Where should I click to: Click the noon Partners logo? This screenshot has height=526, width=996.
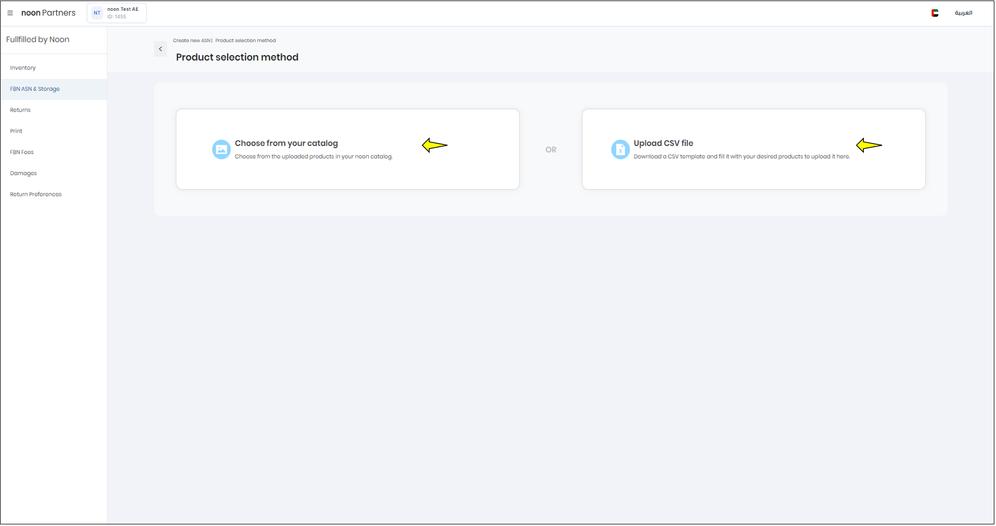point(48,12)
